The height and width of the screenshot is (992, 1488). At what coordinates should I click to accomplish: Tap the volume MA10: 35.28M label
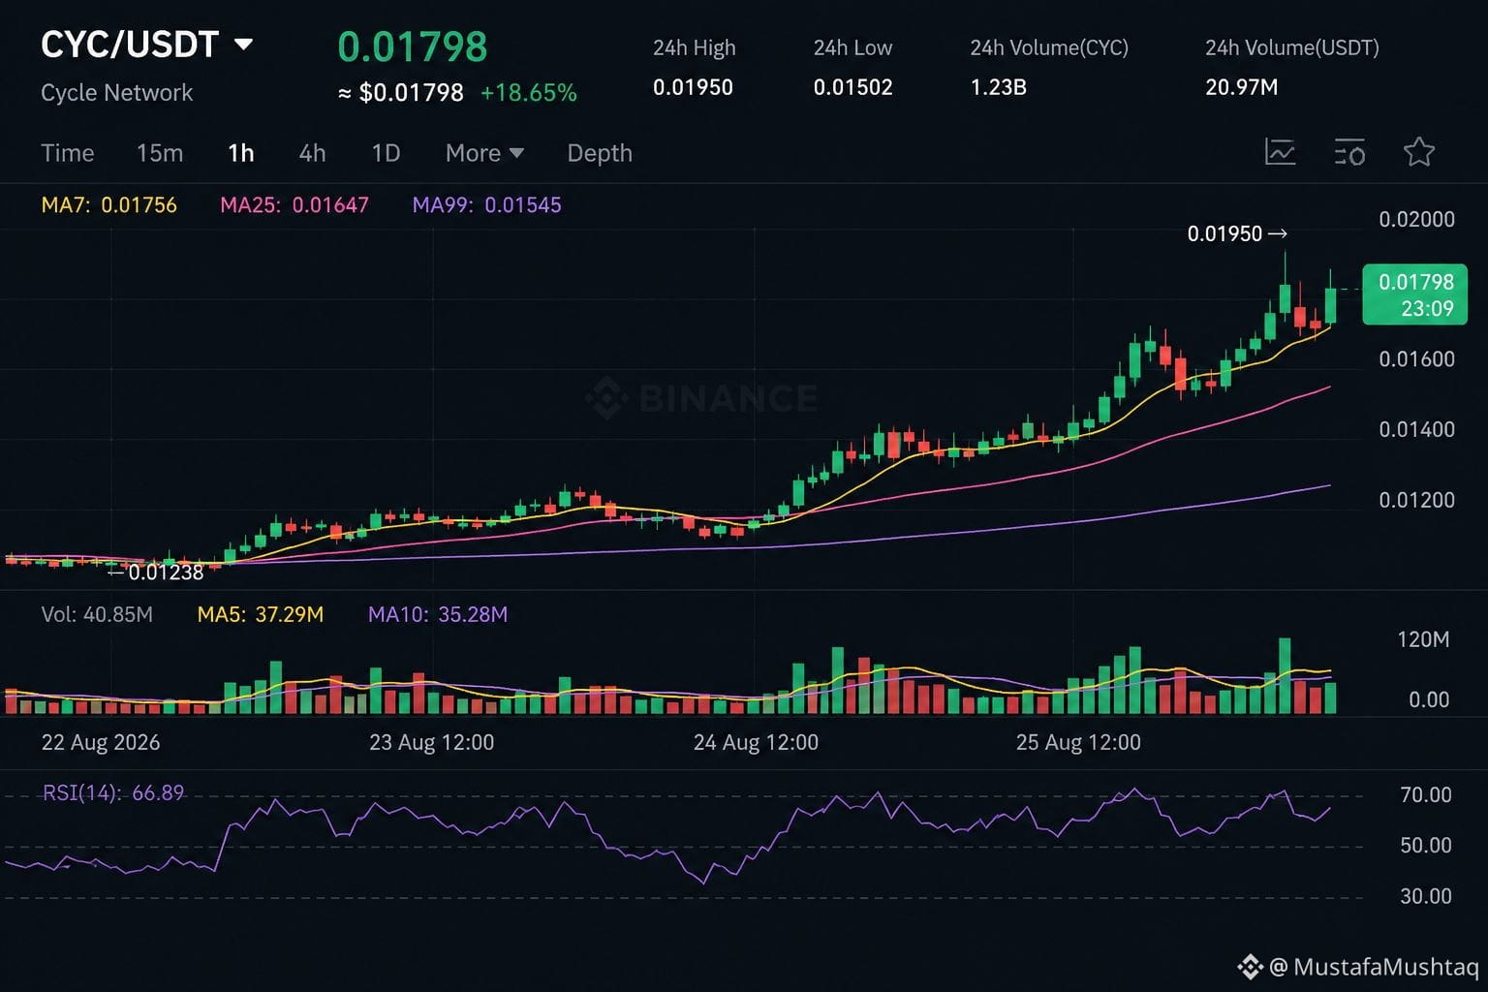[438, 614]
